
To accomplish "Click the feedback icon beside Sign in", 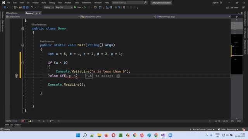I will point(221,3).
